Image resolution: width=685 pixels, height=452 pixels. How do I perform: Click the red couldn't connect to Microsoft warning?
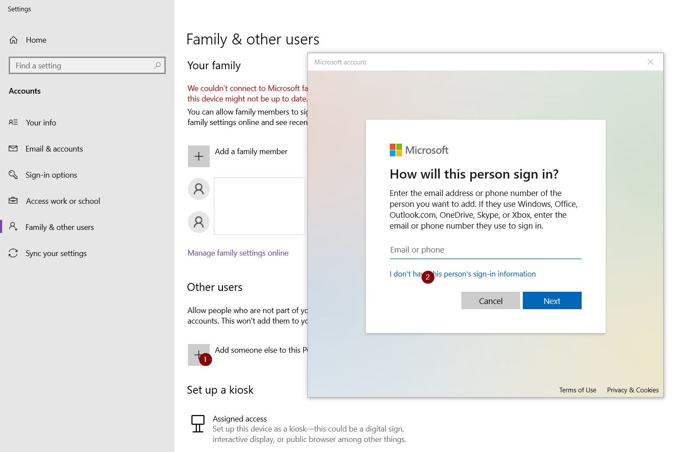coord(248,94)
